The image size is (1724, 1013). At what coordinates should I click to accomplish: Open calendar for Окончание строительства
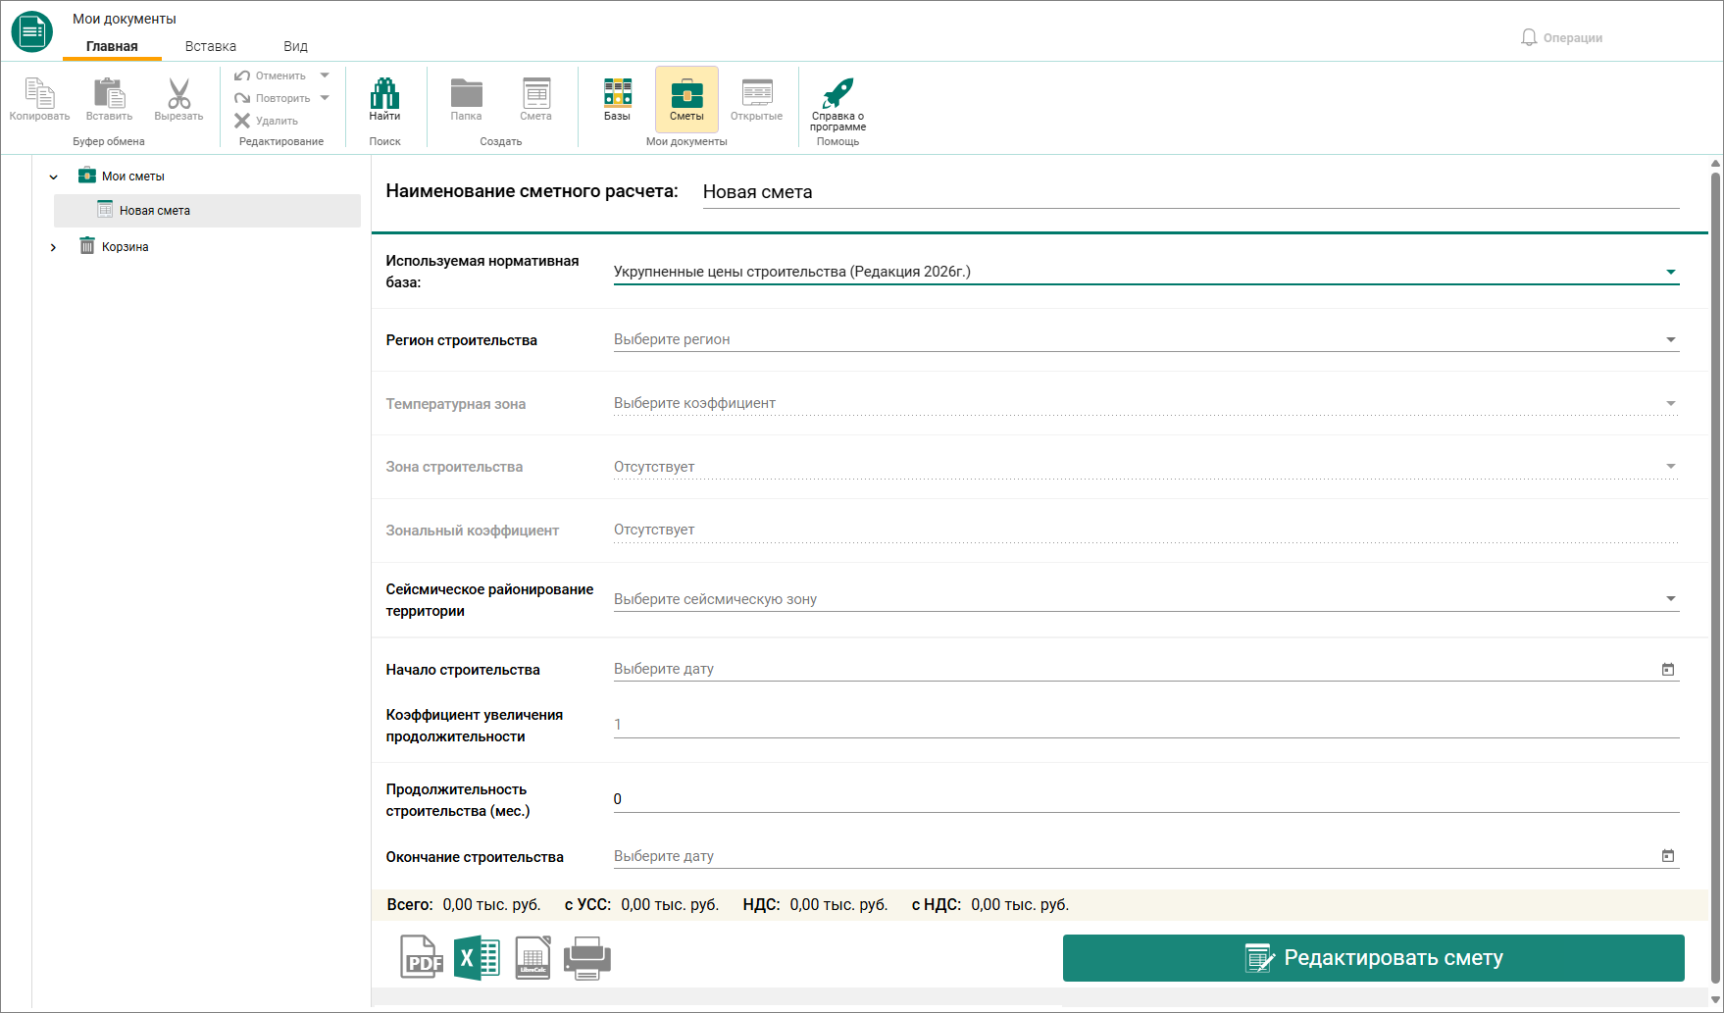click(x=1668, y=855)
